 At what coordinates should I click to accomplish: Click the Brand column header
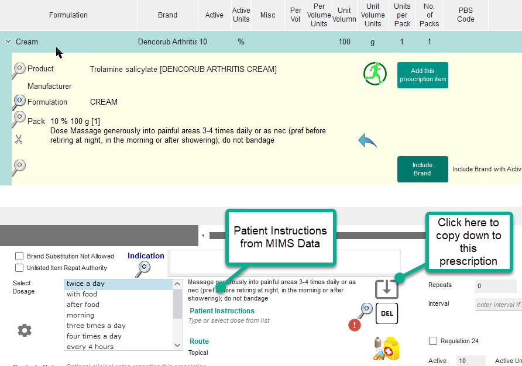(x=167, y=15)
